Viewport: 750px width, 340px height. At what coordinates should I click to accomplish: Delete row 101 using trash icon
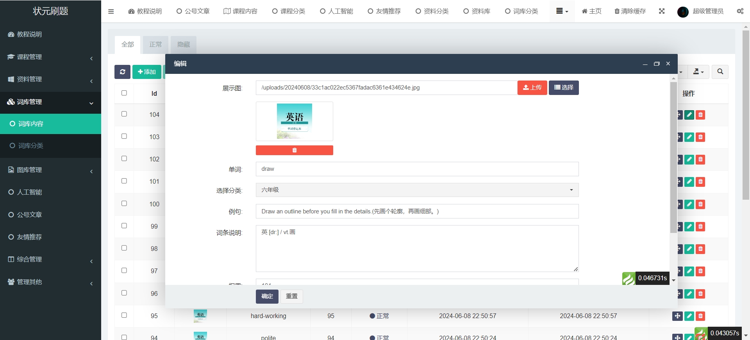pyautogui.click(x=700, y=182)
